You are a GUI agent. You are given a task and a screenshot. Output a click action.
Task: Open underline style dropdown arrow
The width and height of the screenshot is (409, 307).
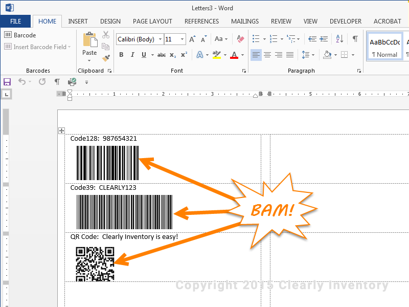[x=152, y=55]
